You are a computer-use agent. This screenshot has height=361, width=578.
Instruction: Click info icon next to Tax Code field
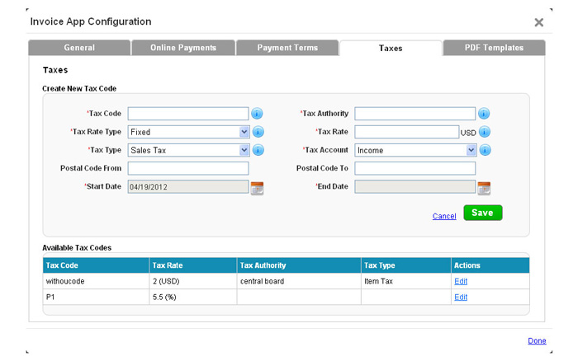257,114
